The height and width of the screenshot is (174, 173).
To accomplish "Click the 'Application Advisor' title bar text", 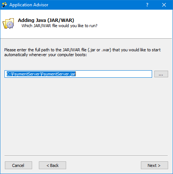I will tap(29, 5).
